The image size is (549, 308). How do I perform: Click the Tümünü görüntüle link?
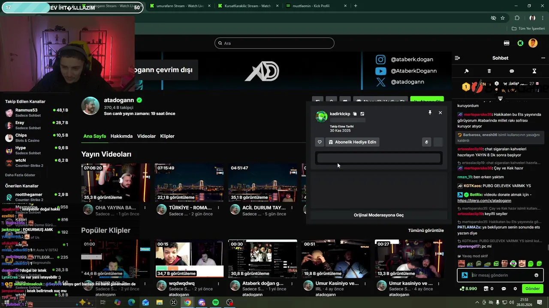pos(426,231)
